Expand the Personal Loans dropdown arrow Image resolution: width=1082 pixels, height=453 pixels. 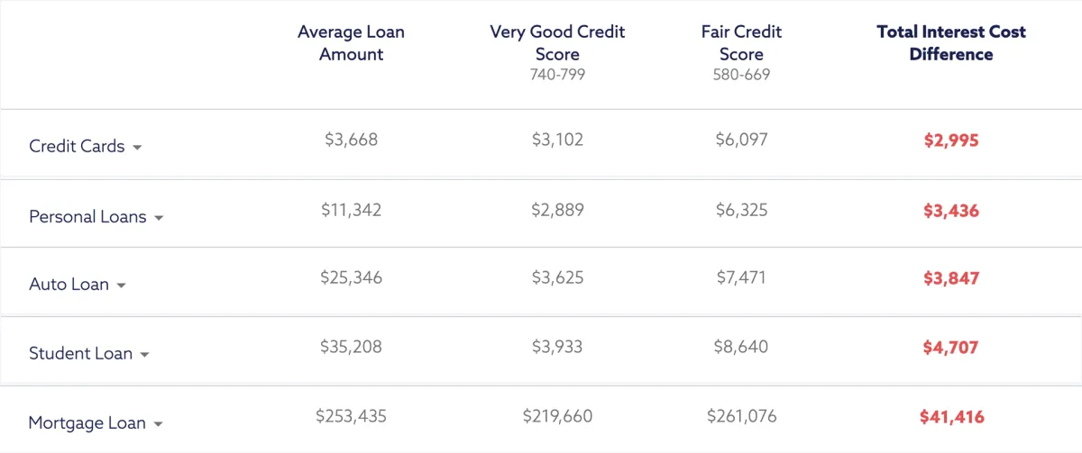click(159, 219)
